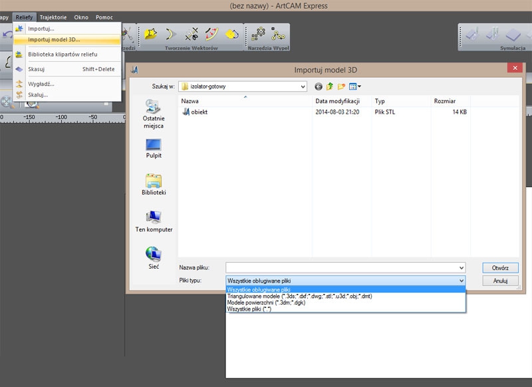Viewport: 532px width, 387px height.
Task: Open Ten komputer shortcut
Action: tap(154, 221)
